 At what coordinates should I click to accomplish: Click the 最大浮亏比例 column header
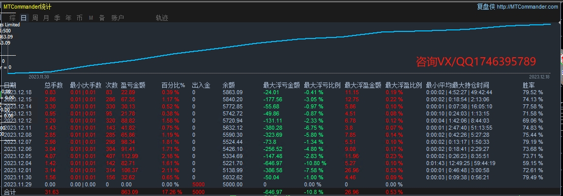coord(322,85)
